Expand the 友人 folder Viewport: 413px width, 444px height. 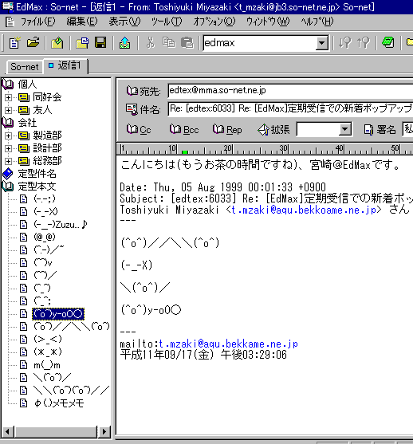8,110
